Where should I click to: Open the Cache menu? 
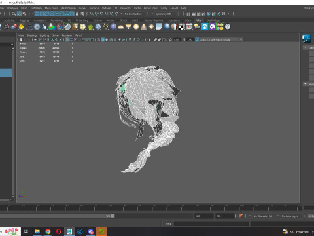(x=137, y=8)
